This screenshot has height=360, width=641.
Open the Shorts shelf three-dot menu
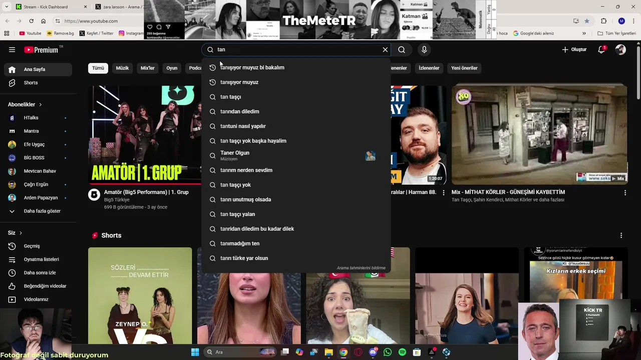pyautogui.click(x=621, y=235)
